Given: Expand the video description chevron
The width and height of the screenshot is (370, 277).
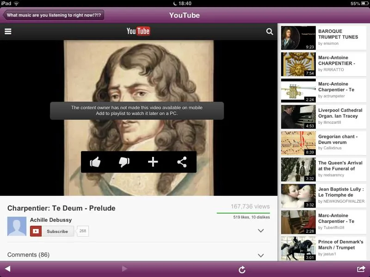Looking at the screenshot, I should pyautogui.click(x=260, y=231).
